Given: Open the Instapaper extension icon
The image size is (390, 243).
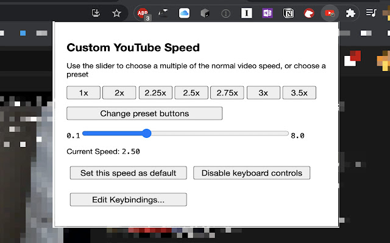Looking at the screenshot, I should tap(246, 13).
